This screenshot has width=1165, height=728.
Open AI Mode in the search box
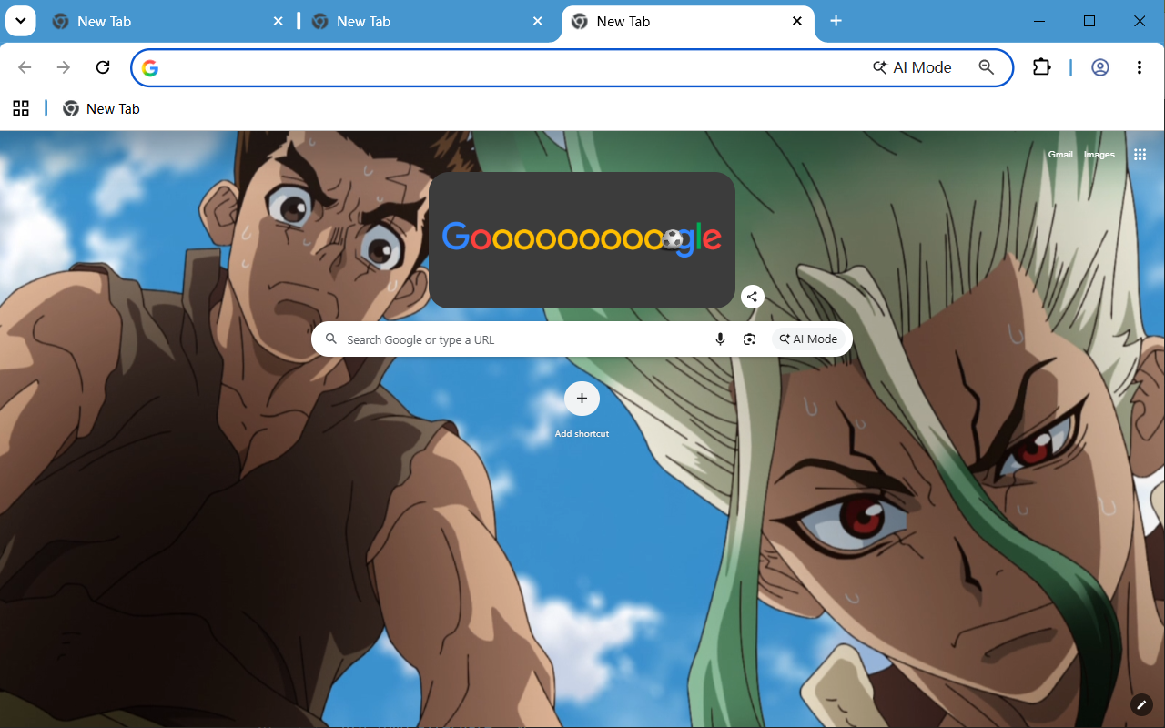(x=808, y=339)
